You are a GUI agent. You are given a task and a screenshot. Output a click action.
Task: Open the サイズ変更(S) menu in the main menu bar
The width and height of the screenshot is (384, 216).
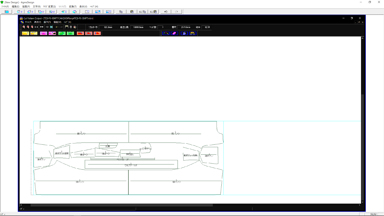tap(49, 6)
